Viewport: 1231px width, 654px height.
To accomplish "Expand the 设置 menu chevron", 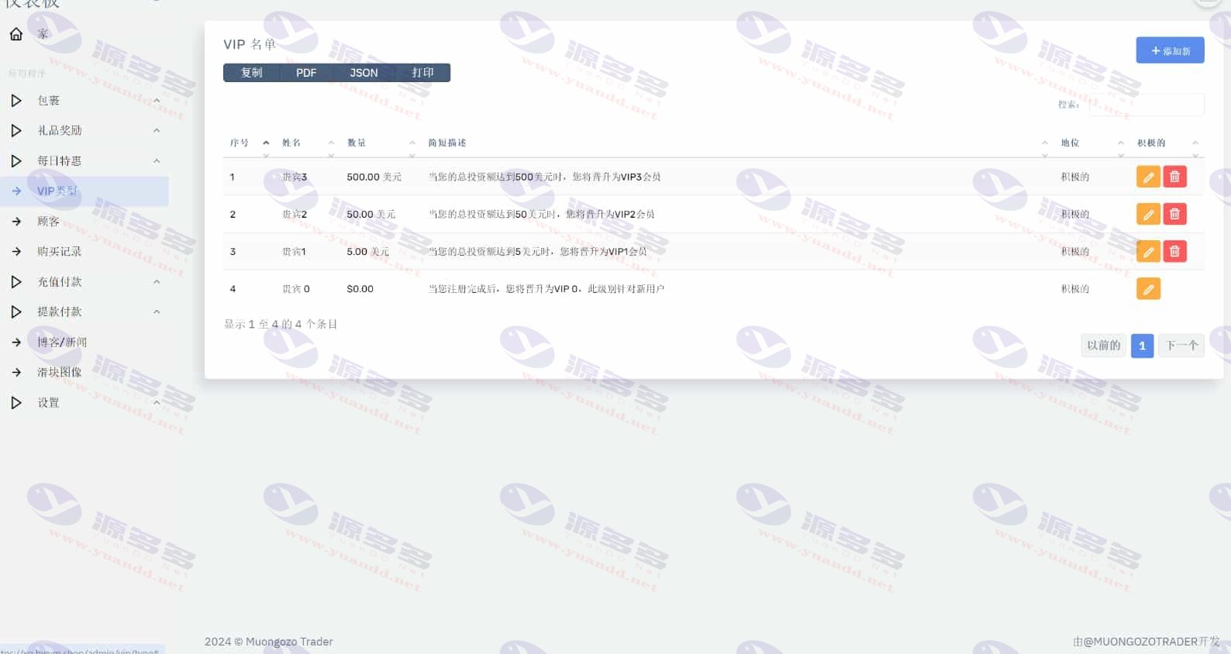I will tap(157, 403).
